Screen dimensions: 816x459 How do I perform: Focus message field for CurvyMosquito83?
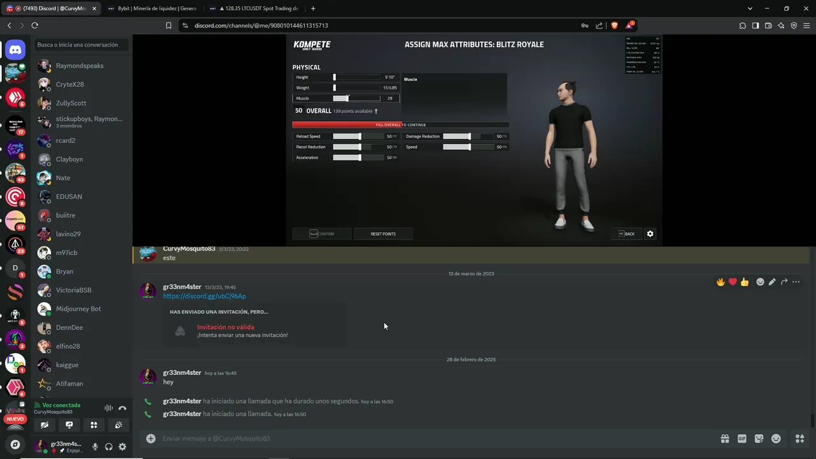(433, 439)
